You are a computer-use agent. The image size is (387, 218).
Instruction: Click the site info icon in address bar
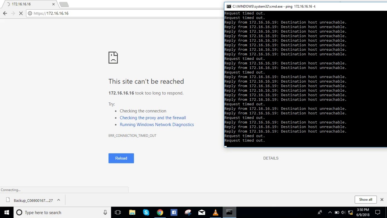[x=30, y=13]
